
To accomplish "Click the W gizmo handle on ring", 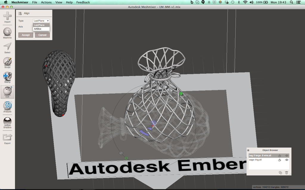I will 186,99.
